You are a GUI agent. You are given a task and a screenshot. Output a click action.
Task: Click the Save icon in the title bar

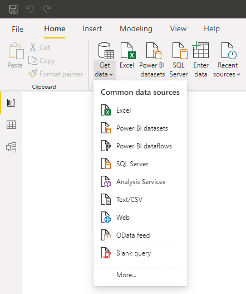(x=13, y=9)
